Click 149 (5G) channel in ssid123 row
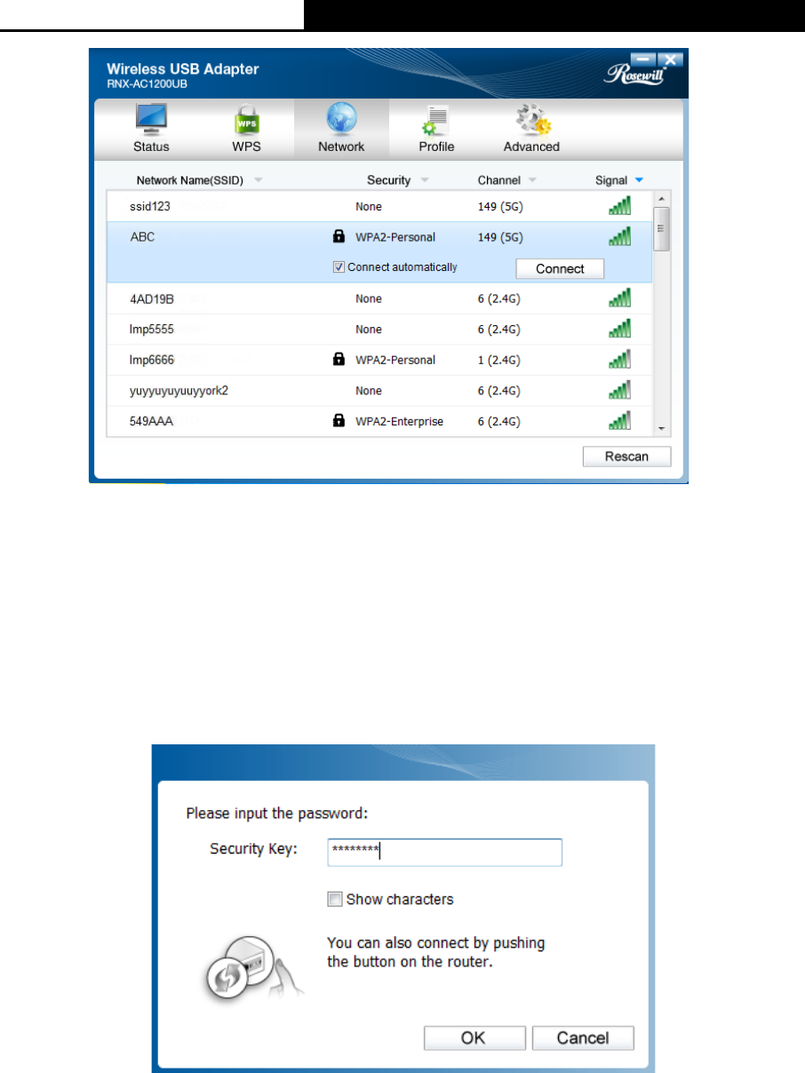805x1073 pixels. 500,206
